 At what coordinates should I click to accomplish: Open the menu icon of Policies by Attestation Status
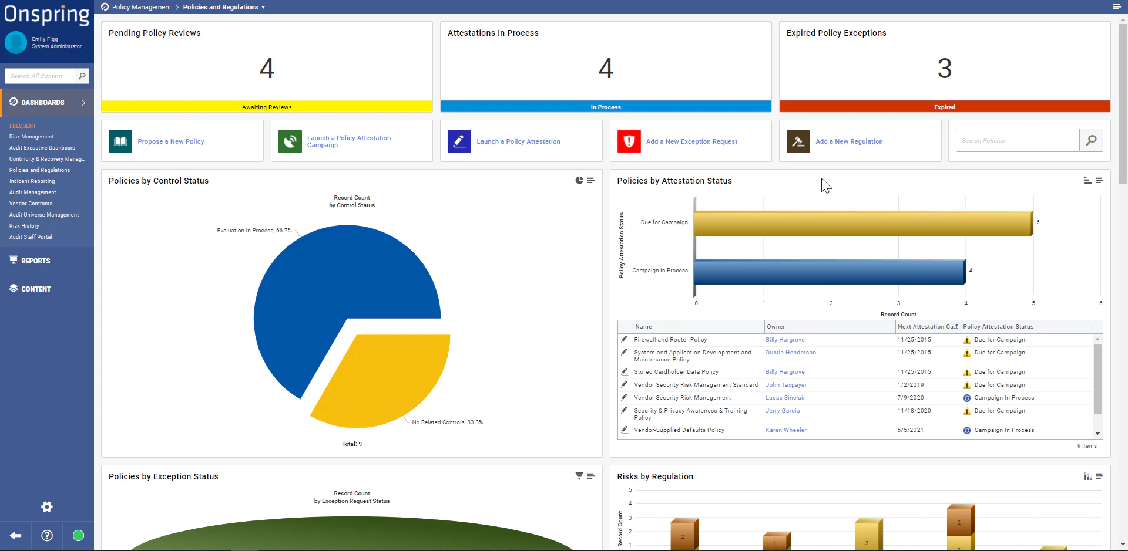pyautogui.click(x=1099, y=181)
